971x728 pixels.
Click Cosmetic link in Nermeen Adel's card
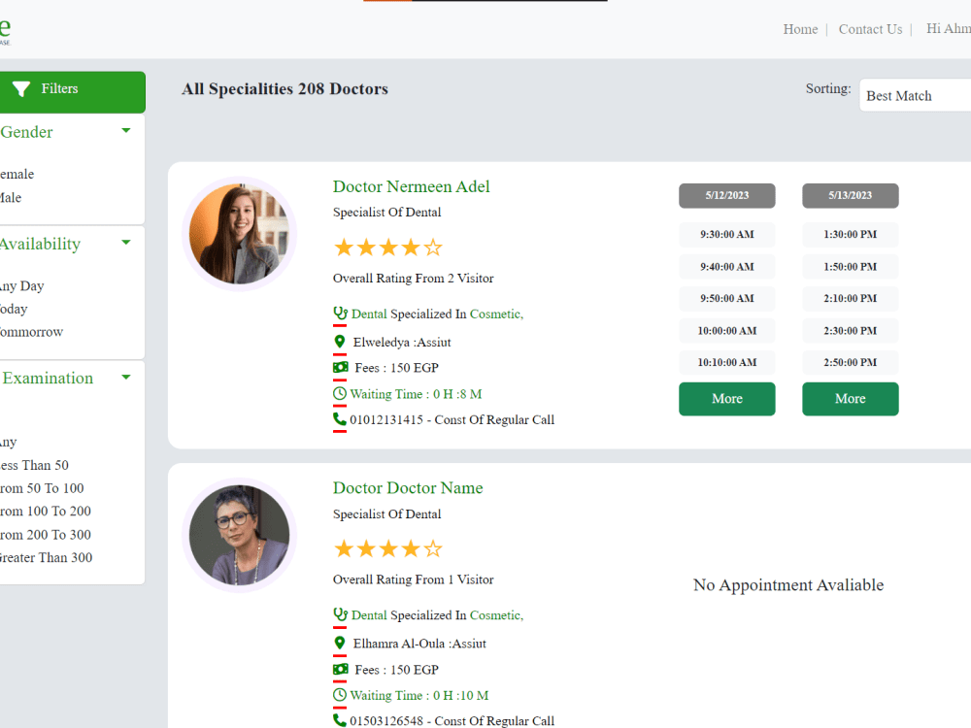click(496, 314)
